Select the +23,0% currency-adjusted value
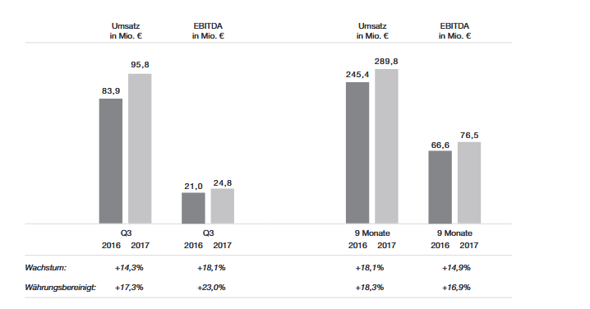 point(211,288)
